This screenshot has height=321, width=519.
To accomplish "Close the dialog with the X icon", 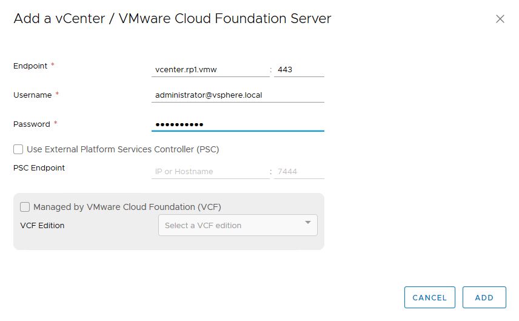I will point(500,19).
